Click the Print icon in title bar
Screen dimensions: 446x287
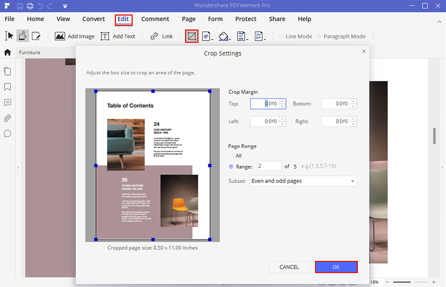[x=30, y=6]
